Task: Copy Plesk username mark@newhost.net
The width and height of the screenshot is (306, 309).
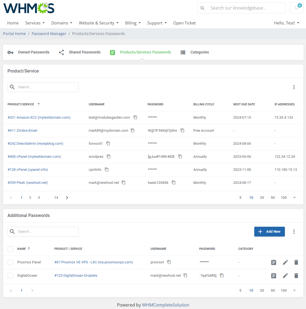Action: [x=123, y=183]
